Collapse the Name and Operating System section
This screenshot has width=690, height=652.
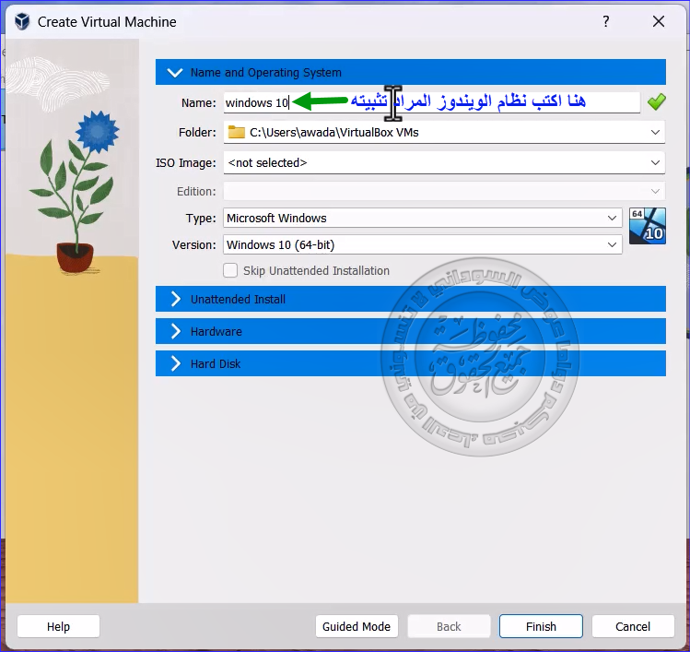175,73
